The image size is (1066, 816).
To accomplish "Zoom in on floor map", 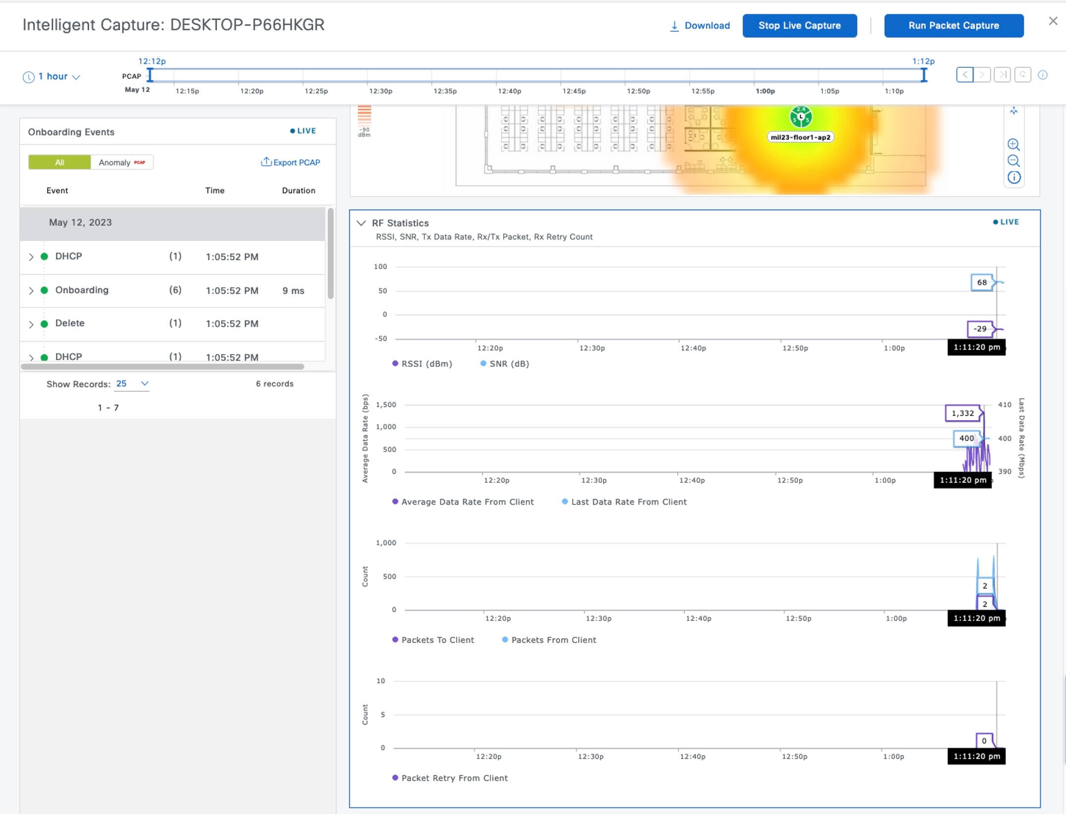I will [1013, 145].
